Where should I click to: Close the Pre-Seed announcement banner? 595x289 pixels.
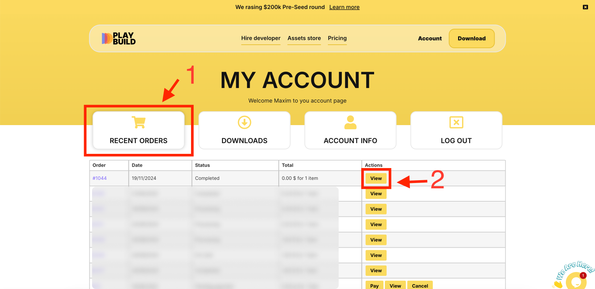(x=585, y=7)
